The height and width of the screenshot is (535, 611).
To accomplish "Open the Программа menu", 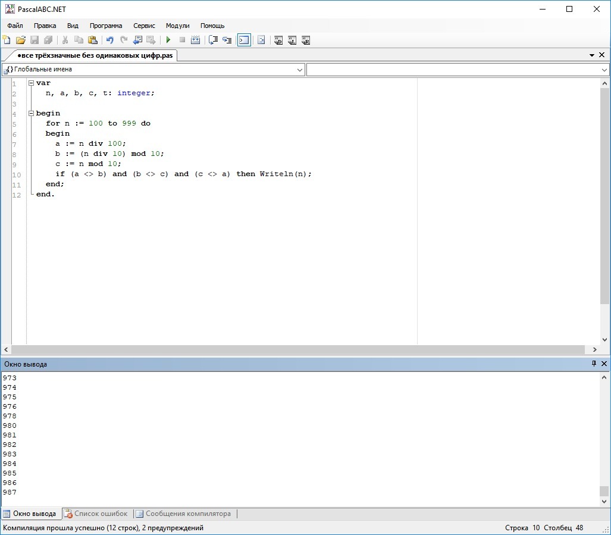I will pyautogui.click(x=105, y=26).
